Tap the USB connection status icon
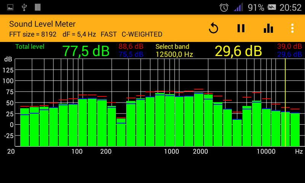305x183 pixels. [24, 7]
